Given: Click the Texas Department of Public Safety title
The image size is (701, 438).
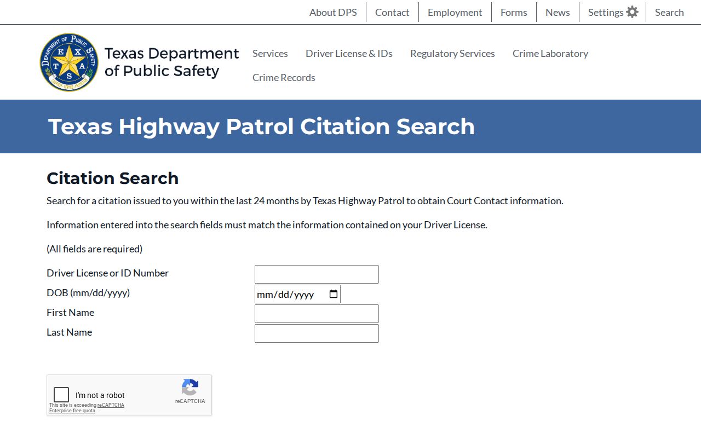Looking at the screenshot, I should click(x=172, y=62).
